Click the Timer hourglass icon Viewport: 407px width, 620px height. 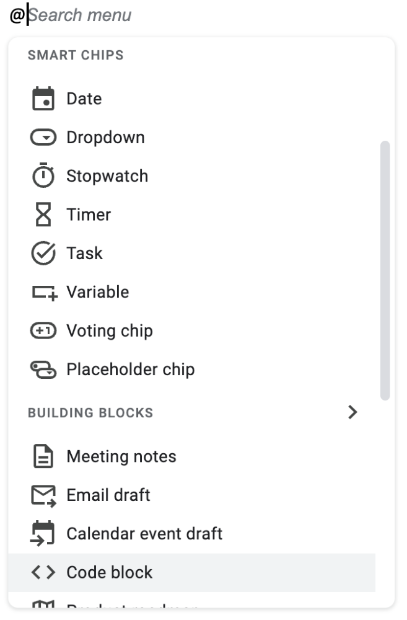[43, 215]
